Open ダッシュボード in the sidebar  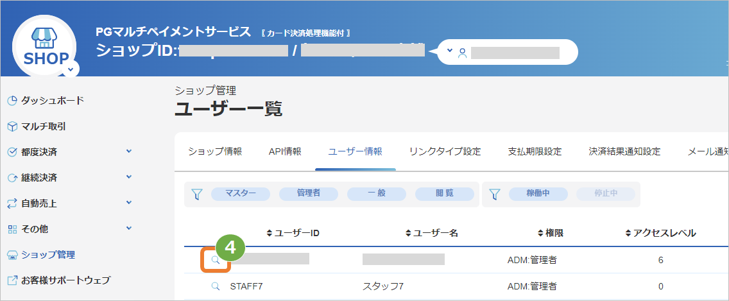coord(53,100)
